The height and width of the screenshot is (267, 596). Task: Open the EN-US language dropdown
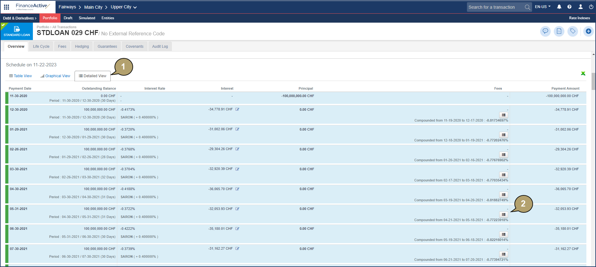543,7
